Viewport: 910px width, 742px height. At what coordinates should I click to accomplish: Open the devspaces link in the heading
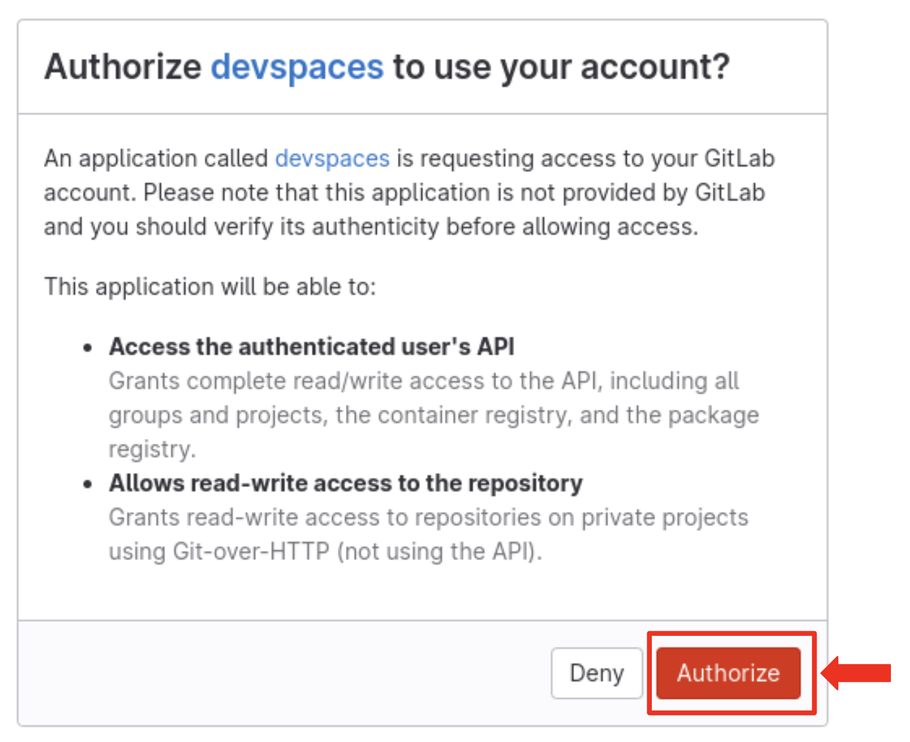[x=297, y=67]
